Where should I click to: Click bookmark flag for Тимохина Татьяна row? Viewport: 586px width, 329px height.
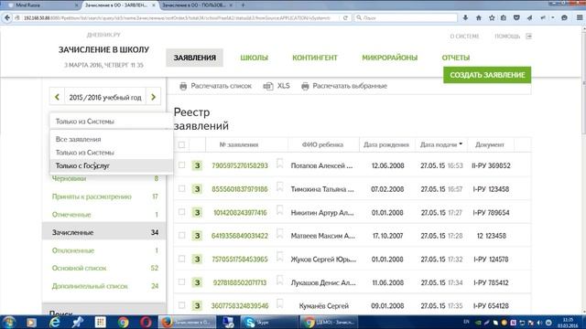coord(279,186)
